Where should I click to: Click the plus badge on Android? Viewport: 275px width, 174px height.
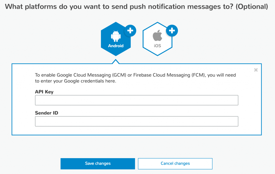coord(130,31)
